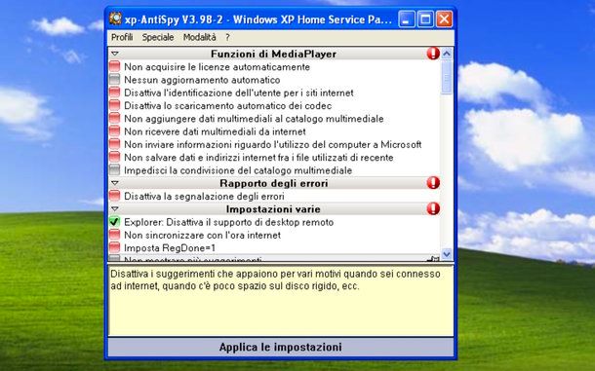Uncheck 'Explorer: Disattiva il supporto di desktop remoto'
595x371 pixels.
point(114,222)
